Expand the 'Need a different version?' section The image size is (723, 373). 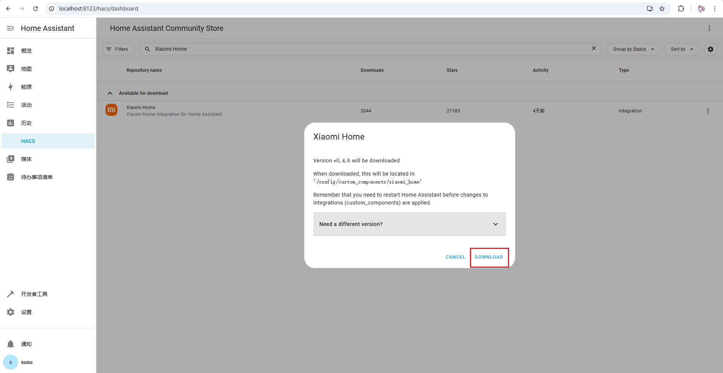point(409,224)
